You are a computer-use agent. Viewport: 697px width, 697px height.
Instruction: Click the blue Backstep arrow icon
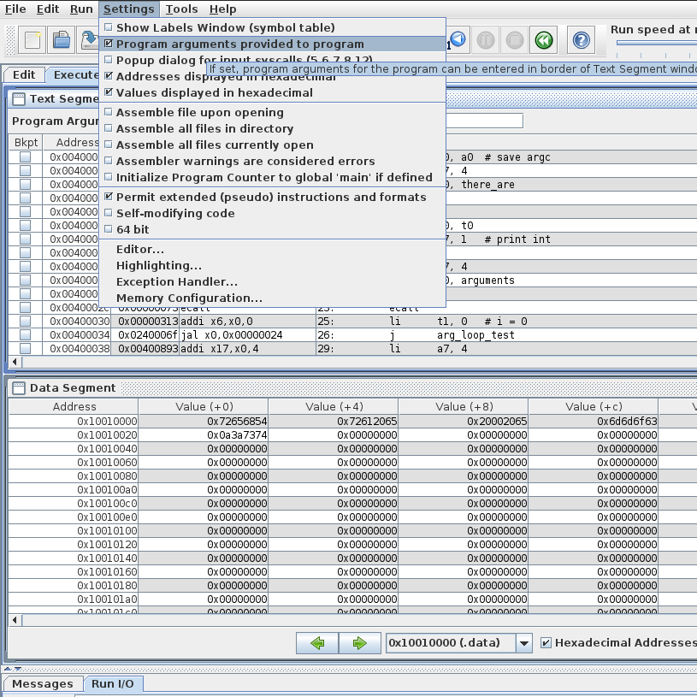point(458,39)
